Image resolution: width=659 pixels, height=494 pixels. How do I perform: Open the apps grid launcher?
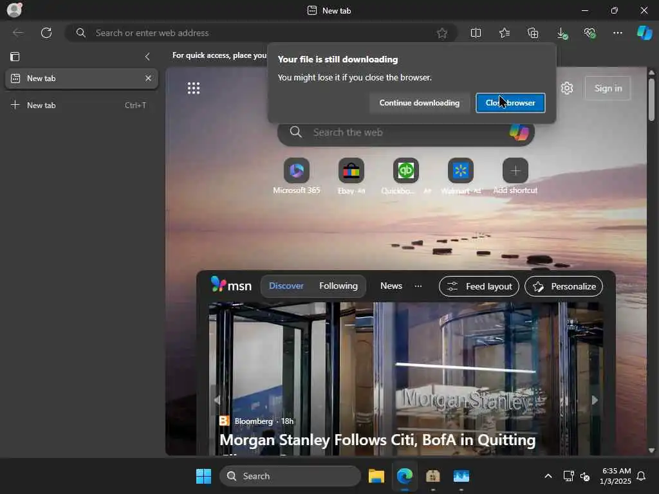[194, 88]
